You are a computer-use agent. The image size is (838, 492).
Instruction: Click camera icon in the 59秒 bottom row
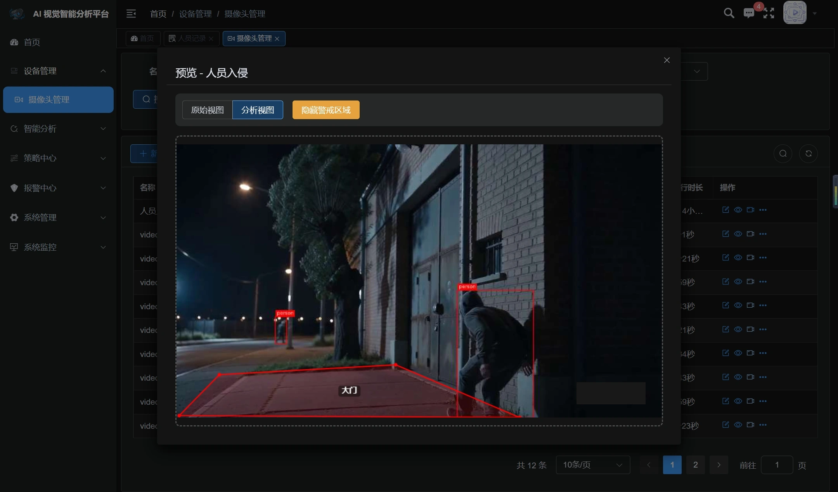(750, 401)
